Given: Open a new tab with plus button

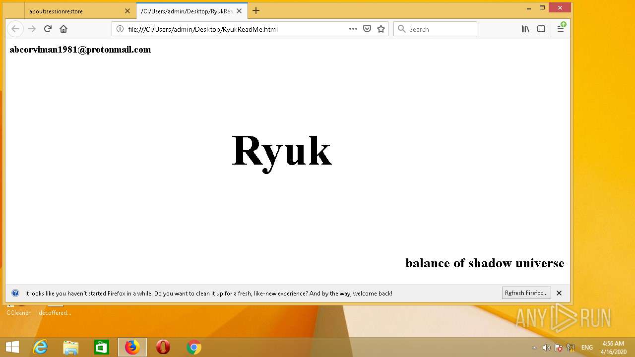Looking at the screenshot, I should (256, 11).
